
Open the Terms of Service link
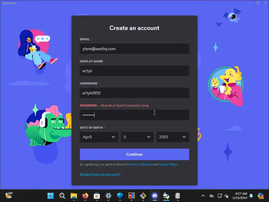point(141,164)
